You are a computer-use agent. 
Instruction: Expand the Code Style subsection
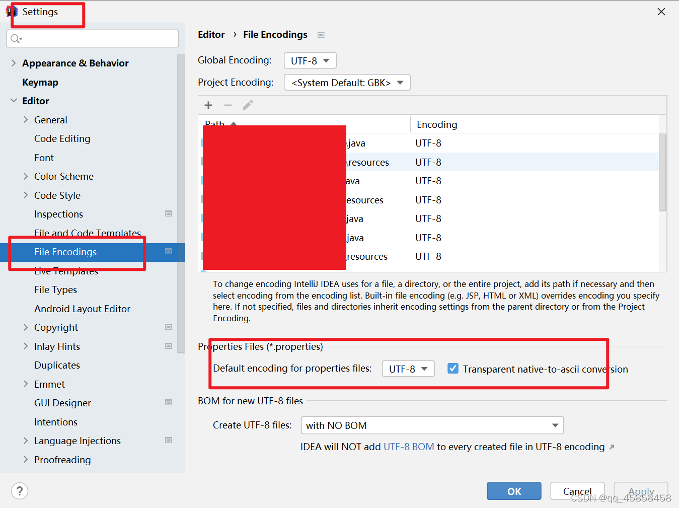pos(26,195)
